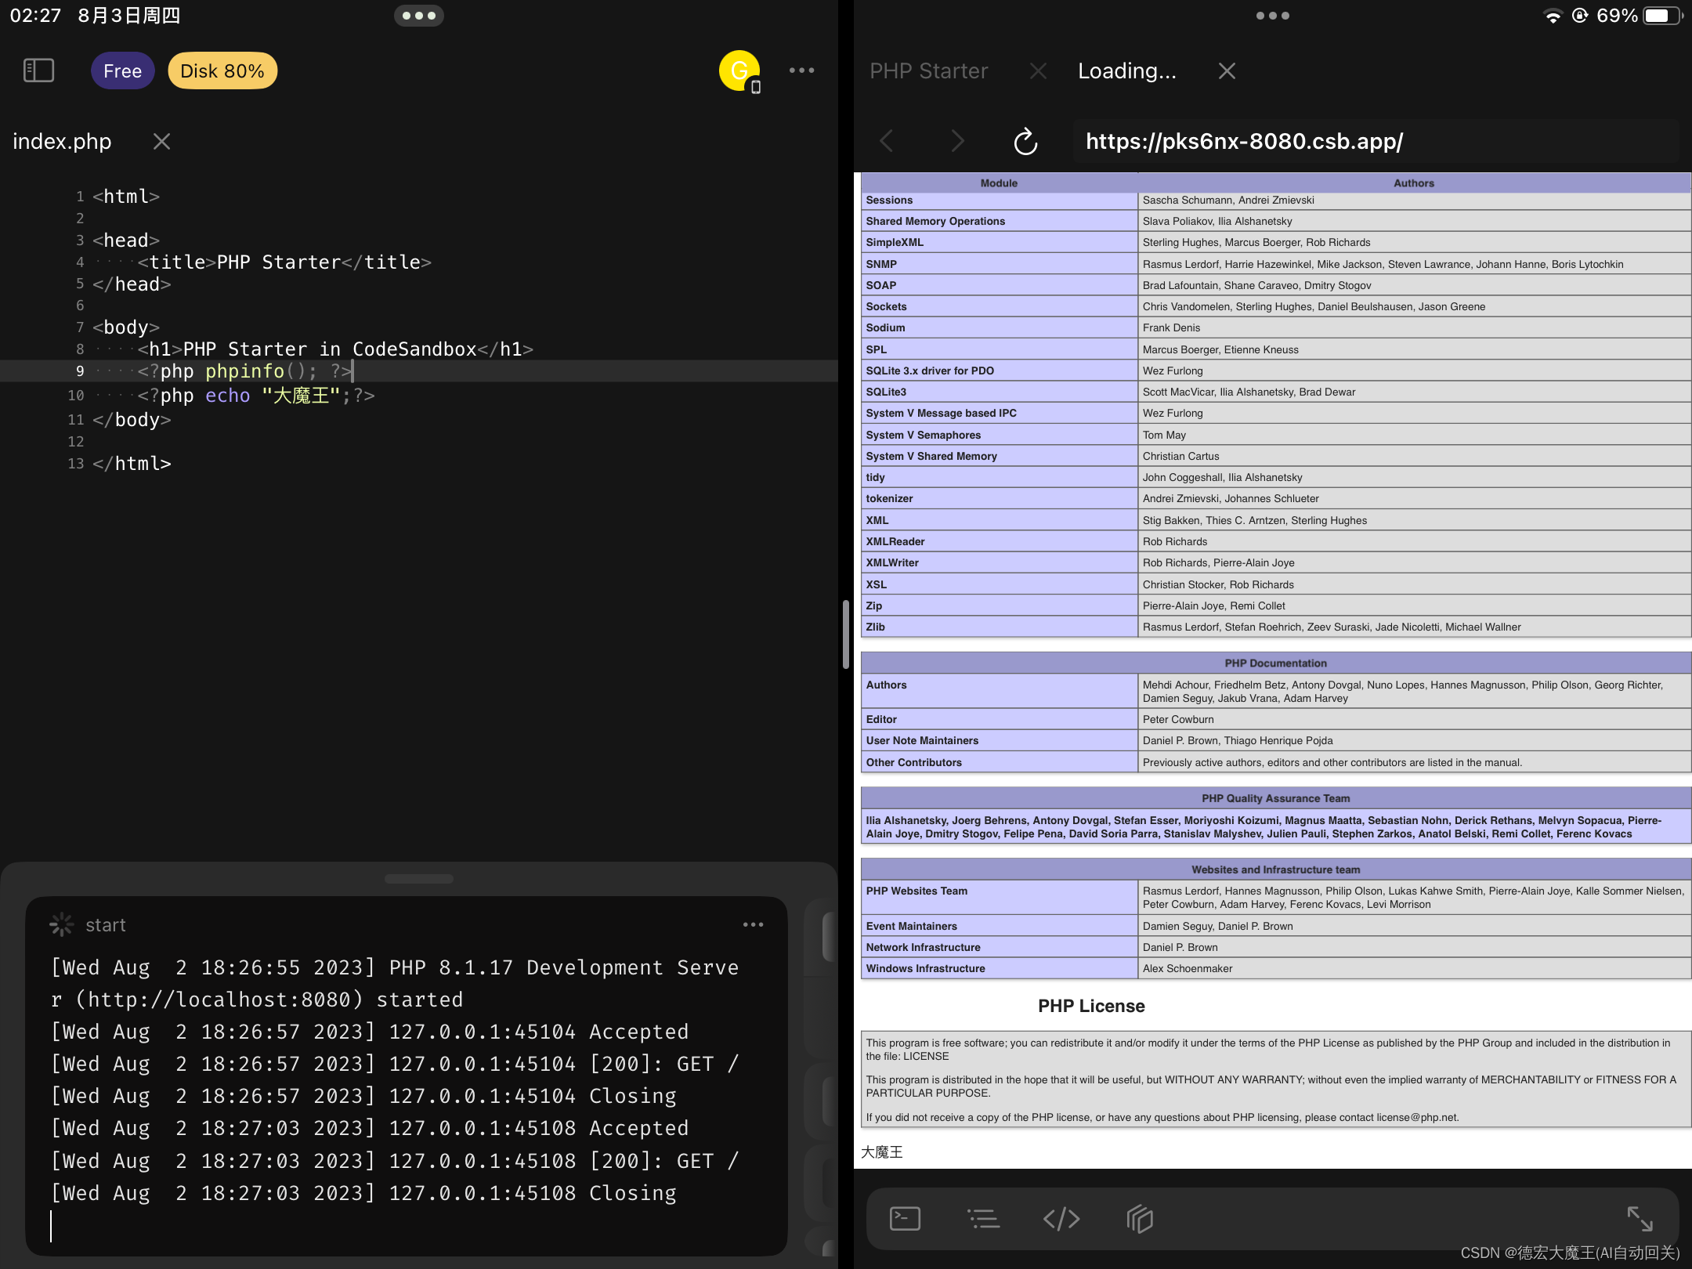The height and width of the screenshot is (1269, 1692).
Task: Toggle the sidebar panel icon
Action: coord(38,70)
